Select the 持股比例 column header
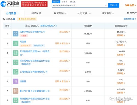The image size is (137, 105). click(x=88, y=26)
